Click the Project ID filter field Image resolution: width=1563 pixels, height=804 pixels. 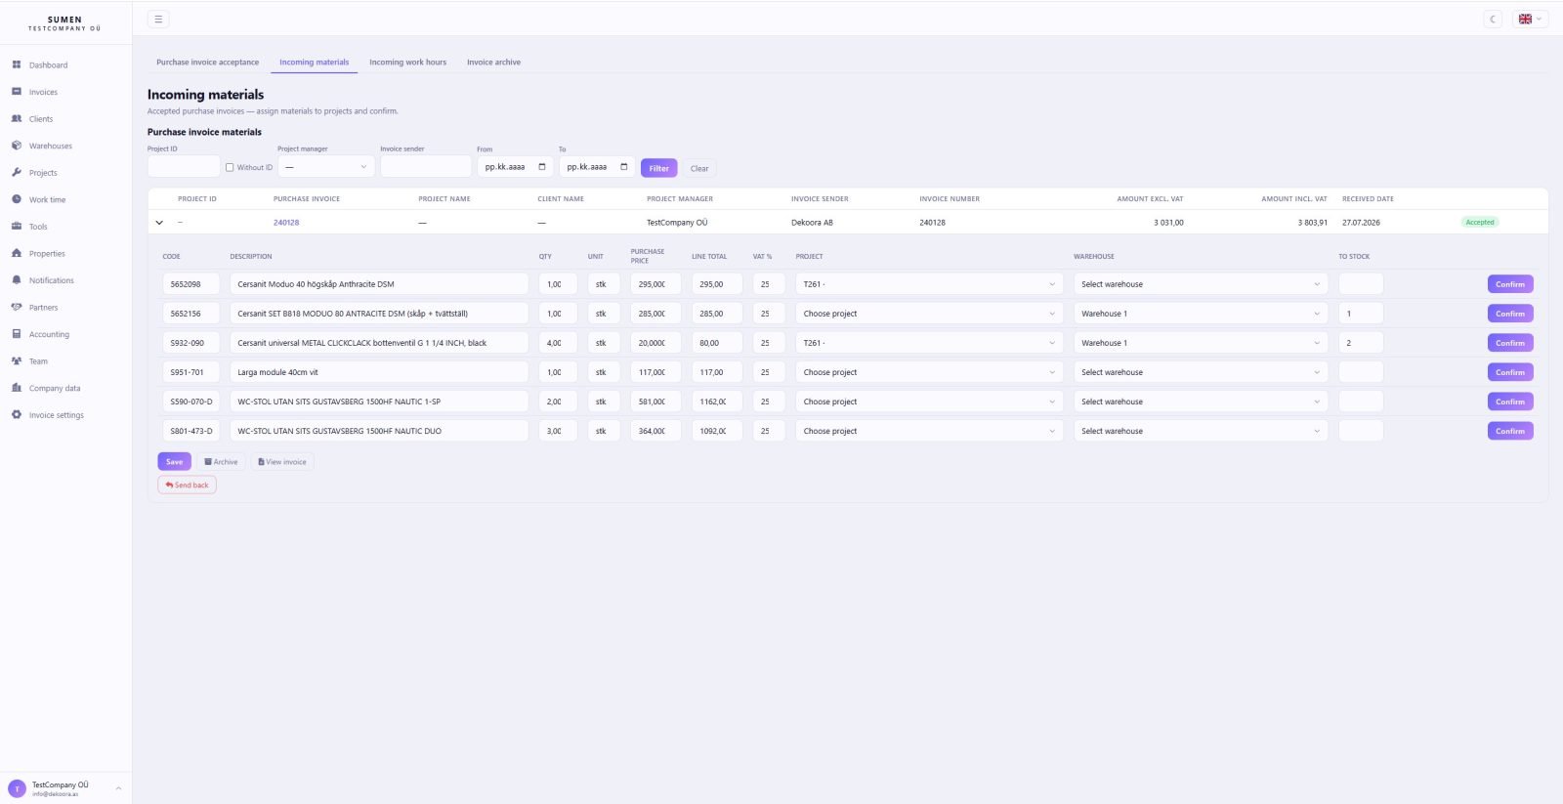(184, 167)
